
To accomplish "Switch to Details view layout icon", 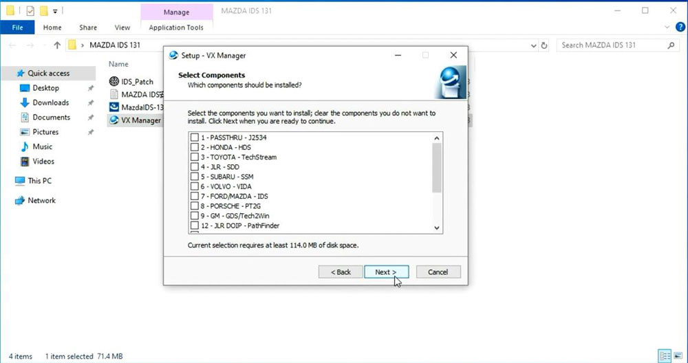I will point(665,356).
